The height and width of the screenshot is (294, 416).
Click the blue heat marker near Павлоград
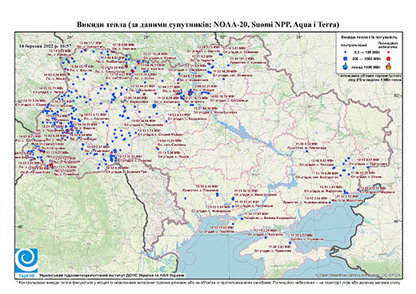[x=306, y=151]
